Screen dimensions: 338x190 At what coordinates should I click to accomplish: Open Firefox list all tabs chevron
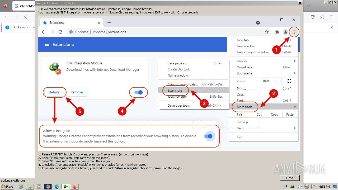(308, 6)
